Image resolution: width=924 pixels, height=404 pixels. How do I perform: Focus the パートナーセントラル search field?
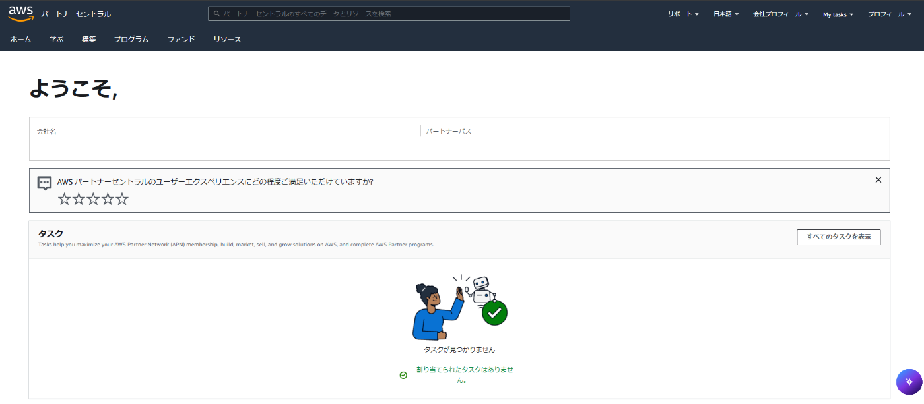click(389, 14)
